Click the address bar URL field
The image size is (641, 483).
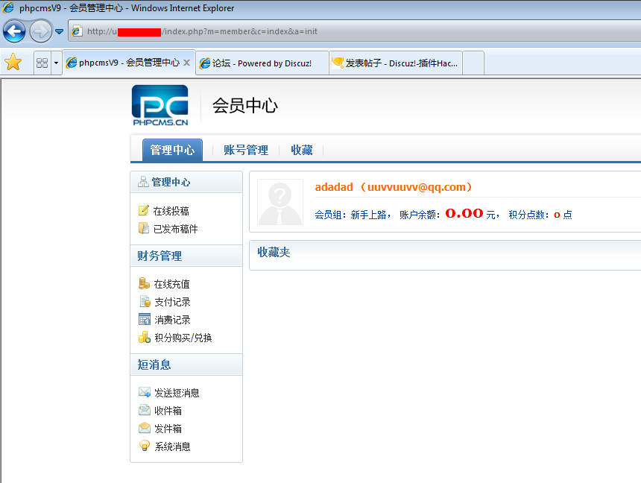356,31
